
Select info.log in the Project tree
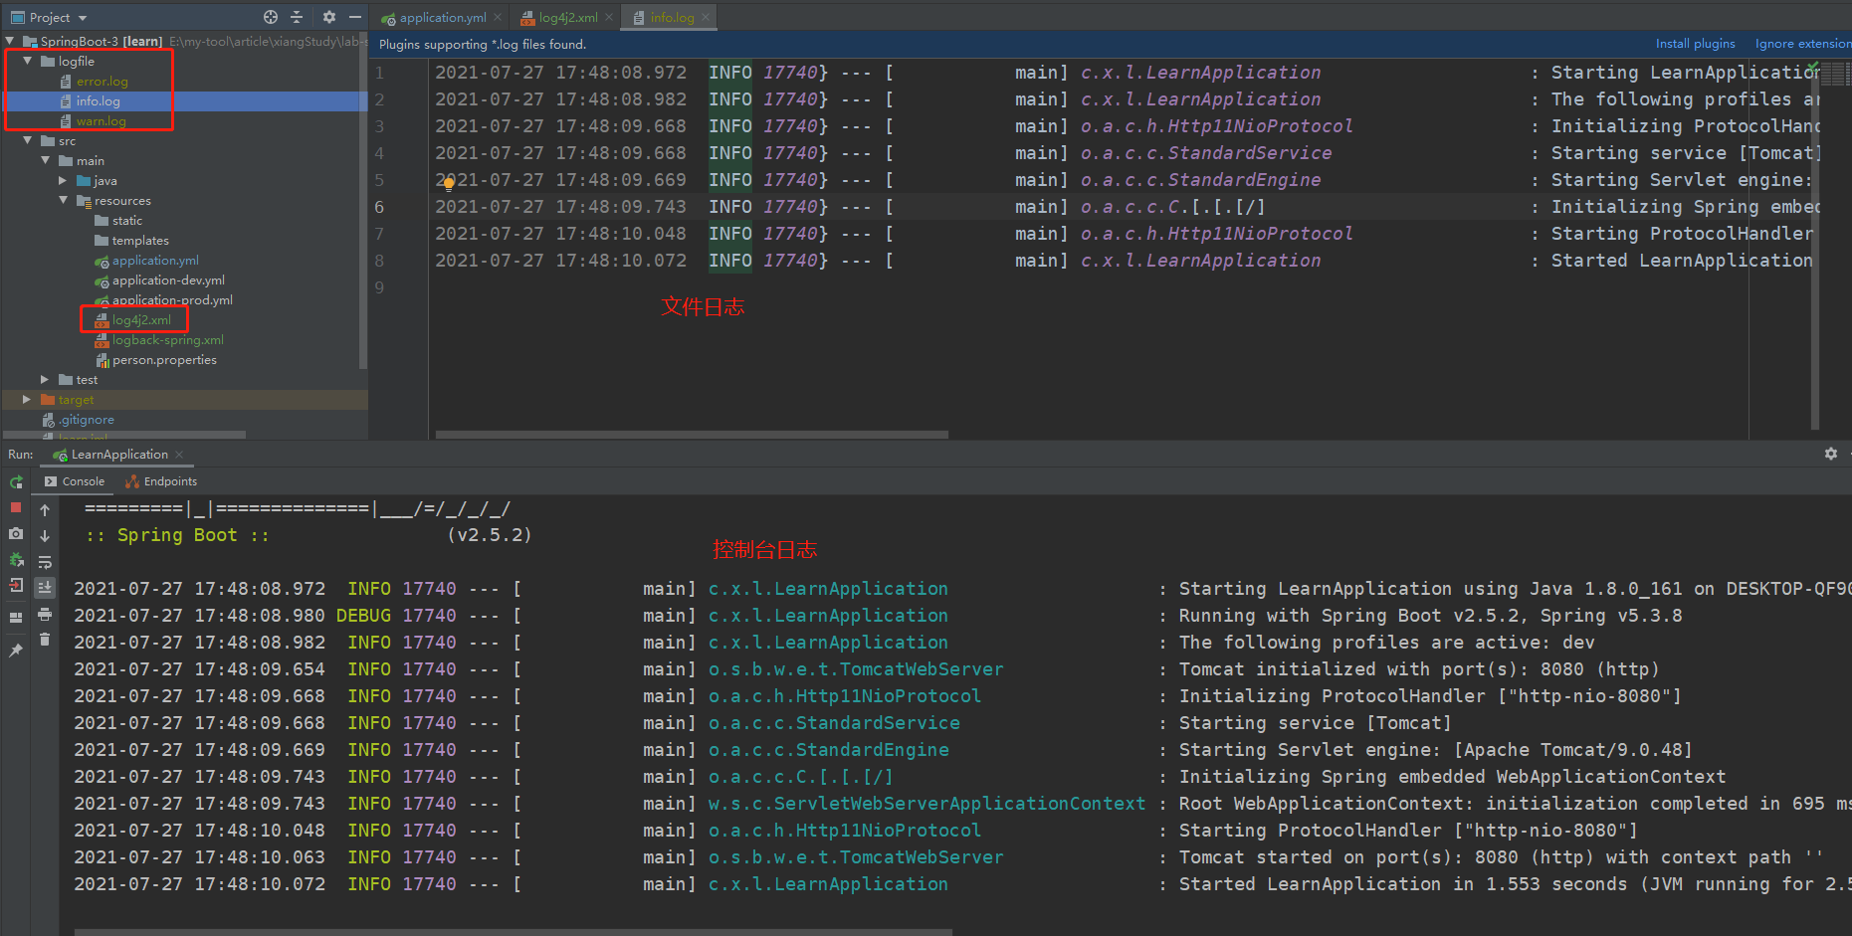tap(98, 101)
